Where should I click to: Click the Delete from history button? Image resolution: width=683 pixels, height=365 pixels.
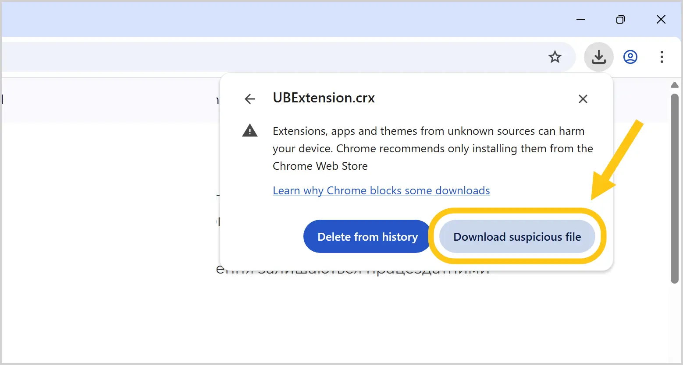367,236
